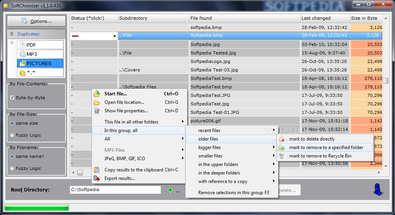This screenshot has height=215, width=395.
Task: Select the Softpedia Tested.jpg file row
Action: point(226,53)
